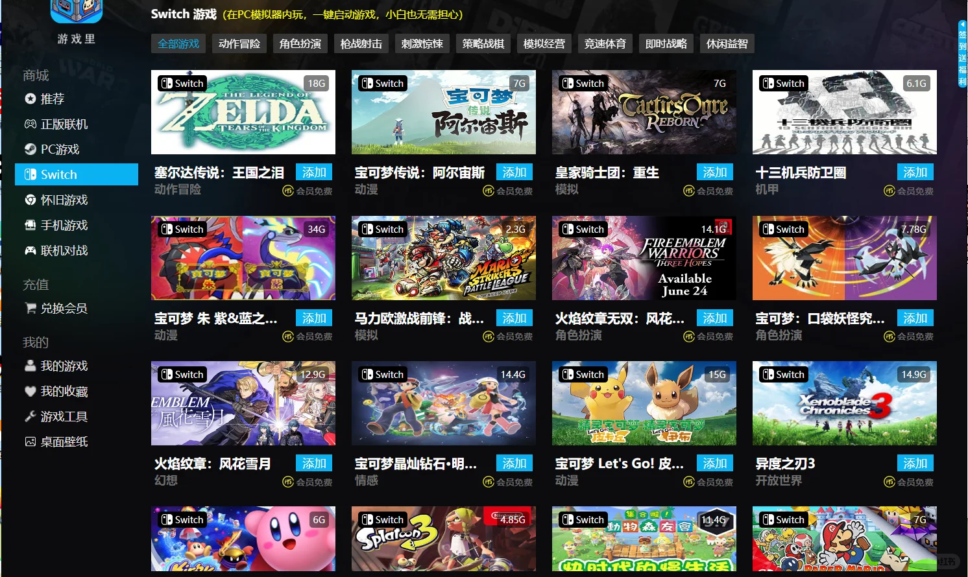Click 添加 next to 十三机兵防卫圈

(x=915, y=172)
